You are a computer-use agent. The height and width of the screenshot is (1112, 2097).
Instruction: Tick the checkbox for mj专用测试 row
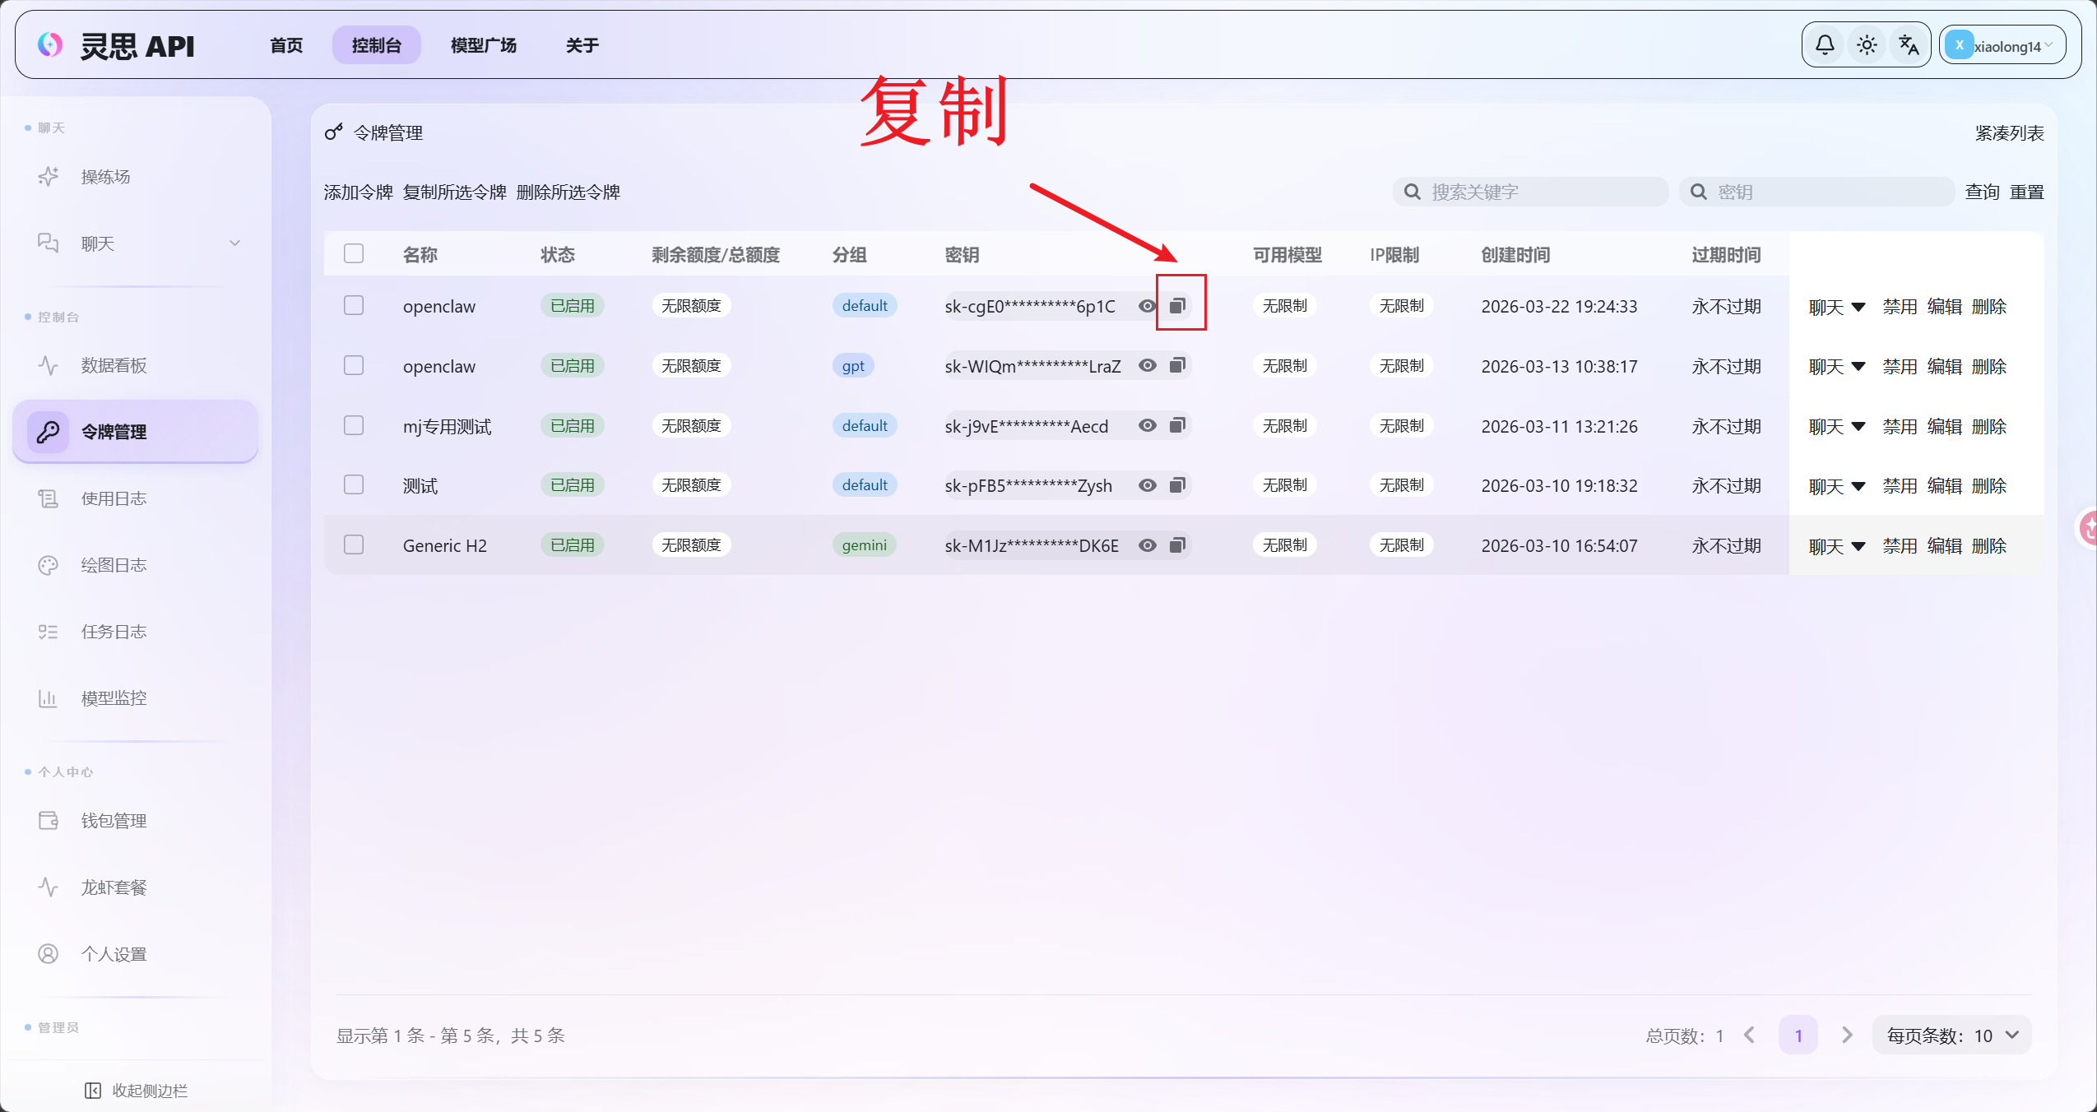[x=354, y=425]
